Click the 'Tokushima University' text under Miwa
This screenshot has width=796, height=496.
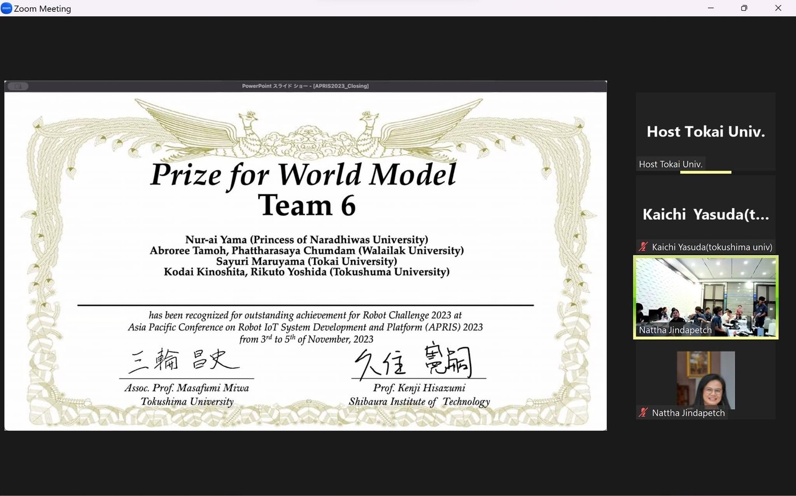(x=187, y=402)
